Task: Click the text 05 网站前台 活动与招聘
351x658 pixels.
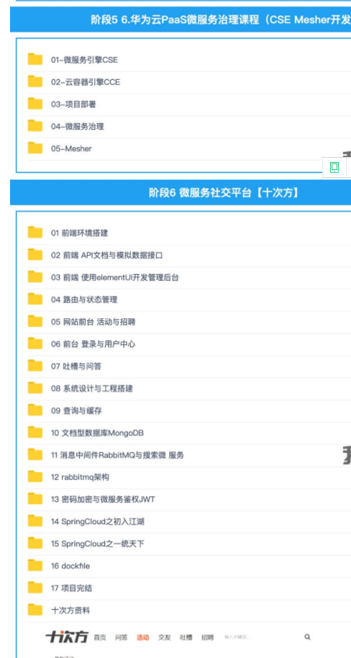Action: (93, 322)
